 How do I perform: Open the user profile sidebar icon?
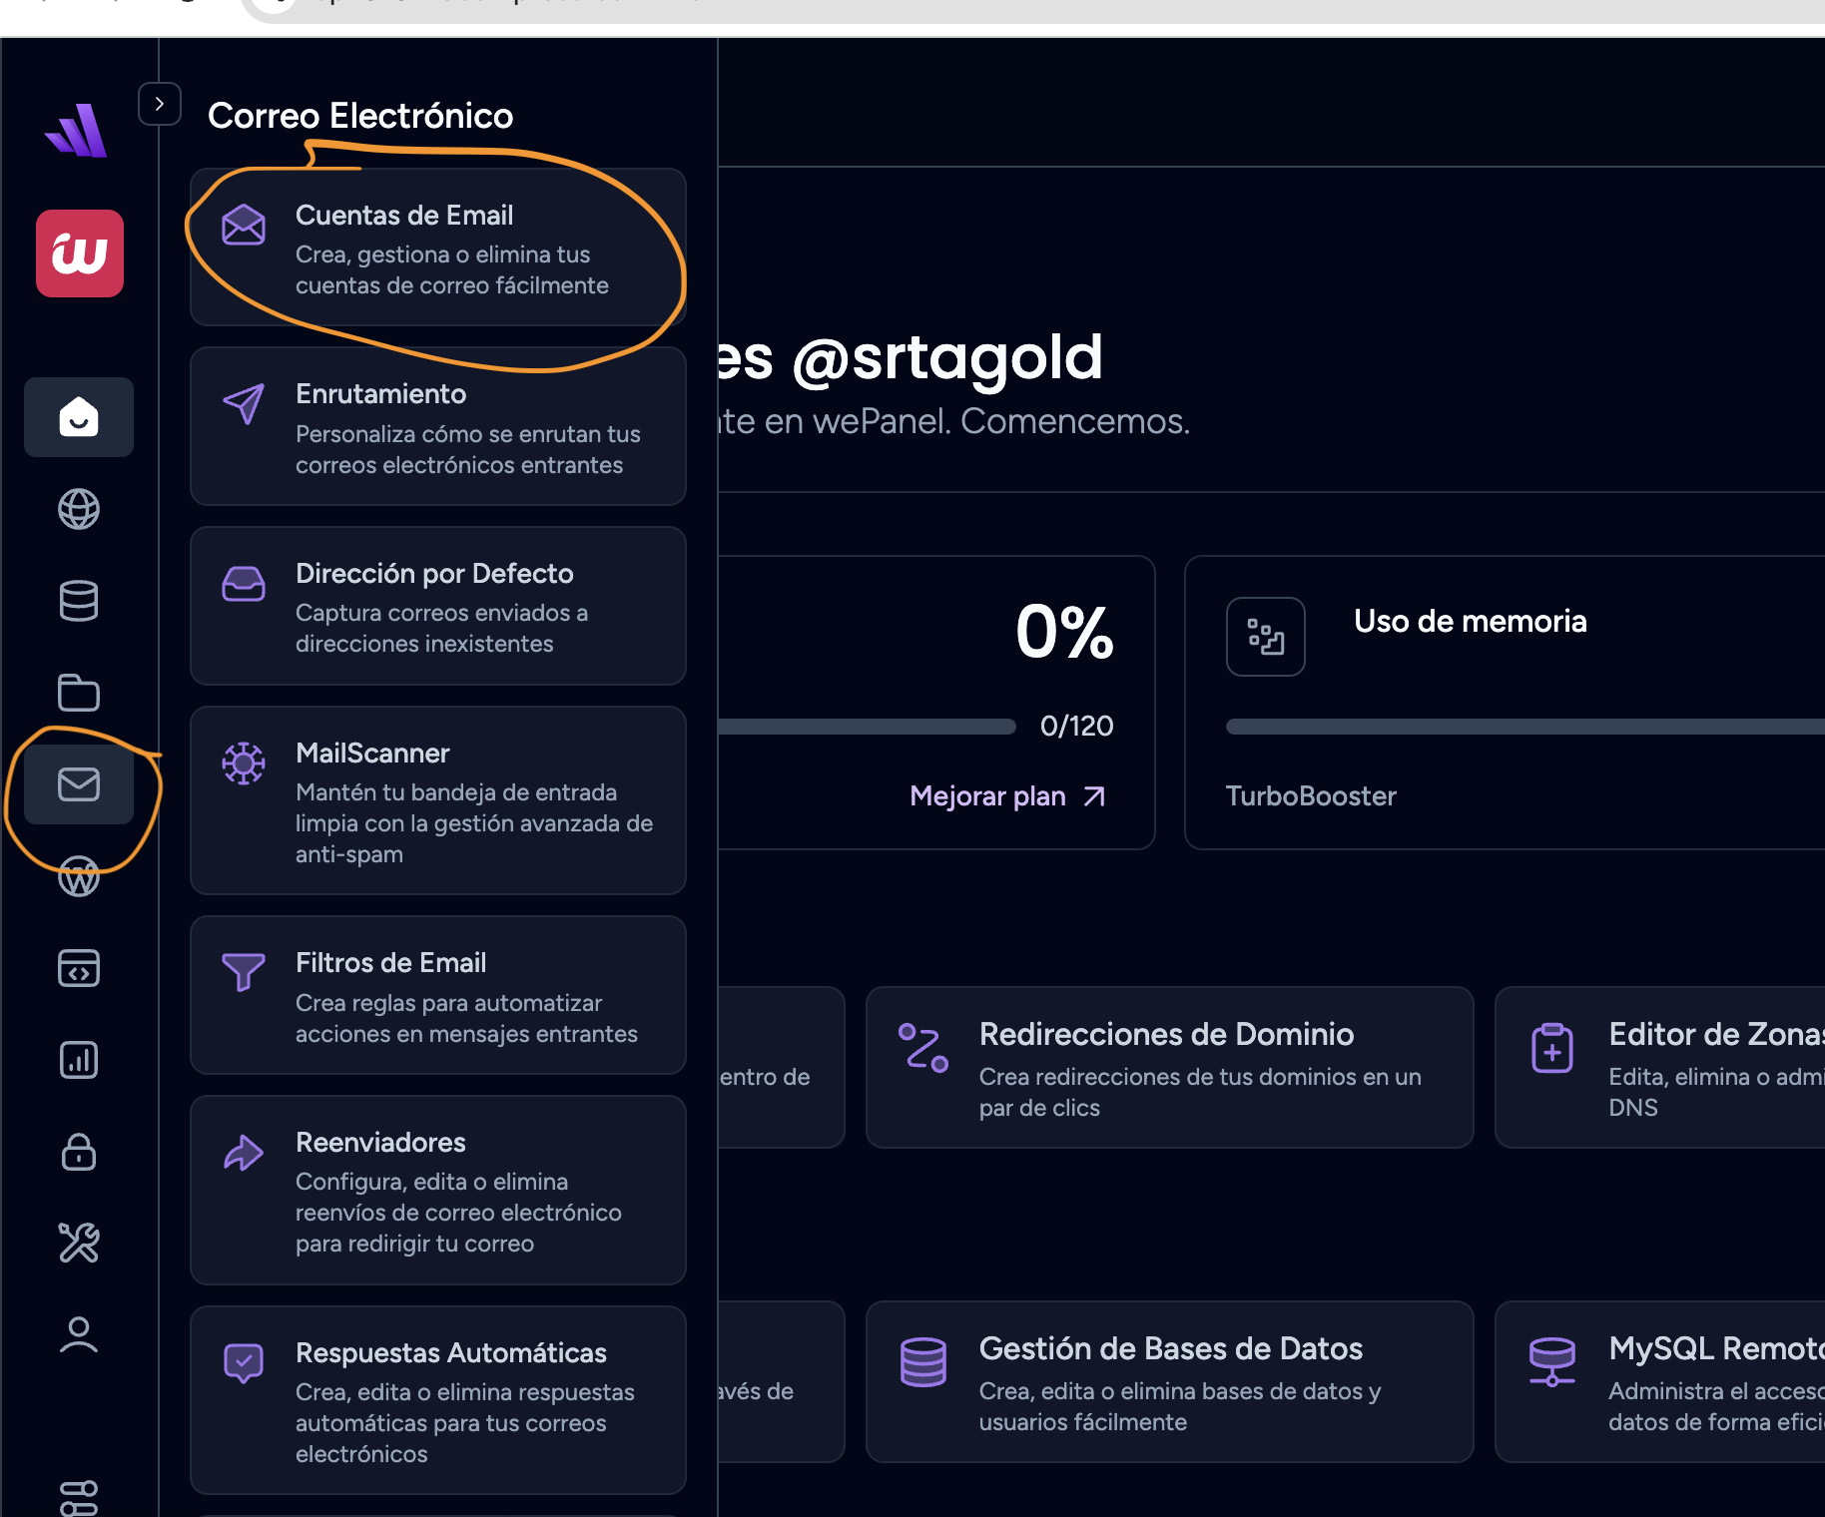[x=79, y=1335]
